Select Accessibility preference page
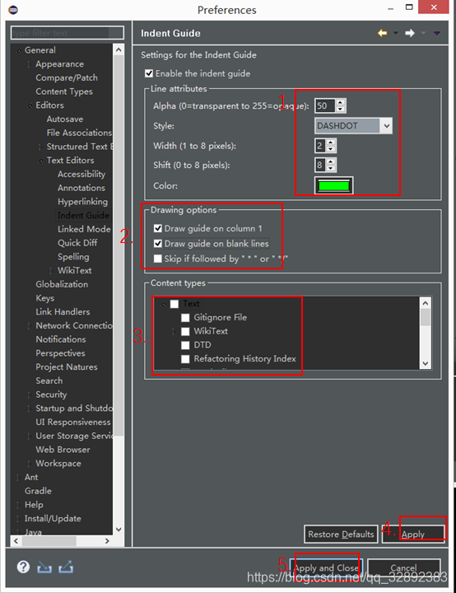The image size is (456, 593). point(81,174)
